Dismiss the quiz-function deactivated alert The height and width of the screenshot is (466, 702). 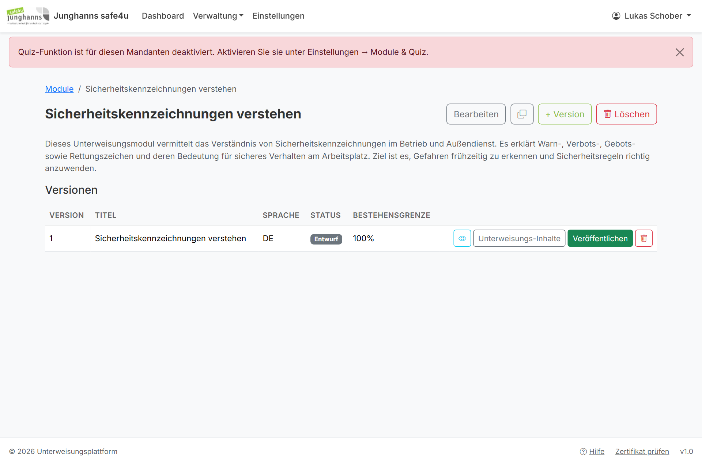tap(679, 52)
